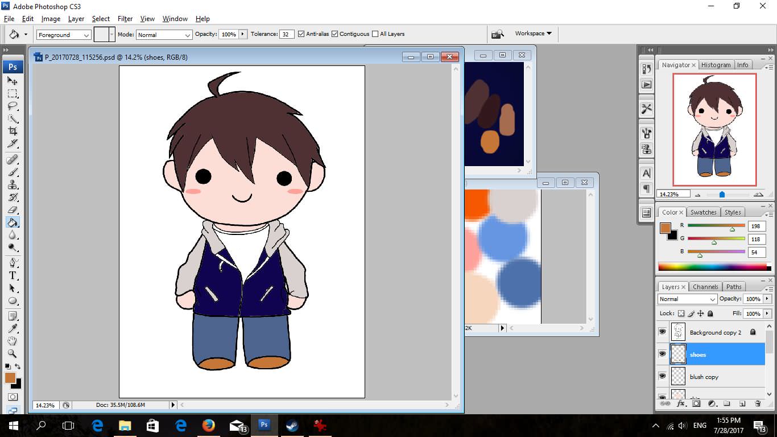The width and height of the screenshot is (777, 437).
Task: Select the Horizontal Type tool
Action: click(x=13, y=275)
